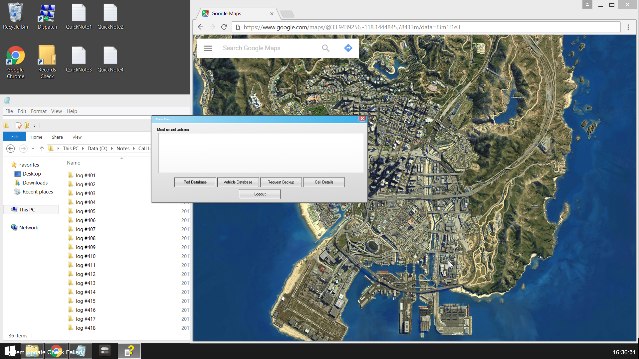
Task: Select the Downloads item in Favorites
Action: (x=35, y=183)
